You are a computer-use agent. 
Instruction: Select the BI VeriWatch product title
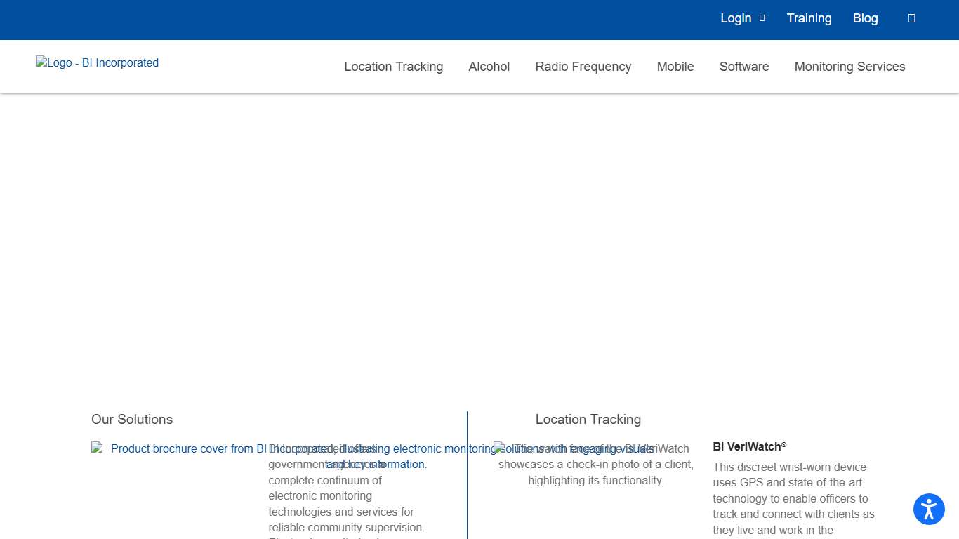click(x=749, y=446)
